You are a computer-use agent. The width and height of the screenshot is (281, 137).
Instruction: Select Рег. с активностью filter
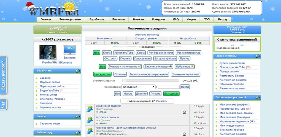tap(188, 53)
